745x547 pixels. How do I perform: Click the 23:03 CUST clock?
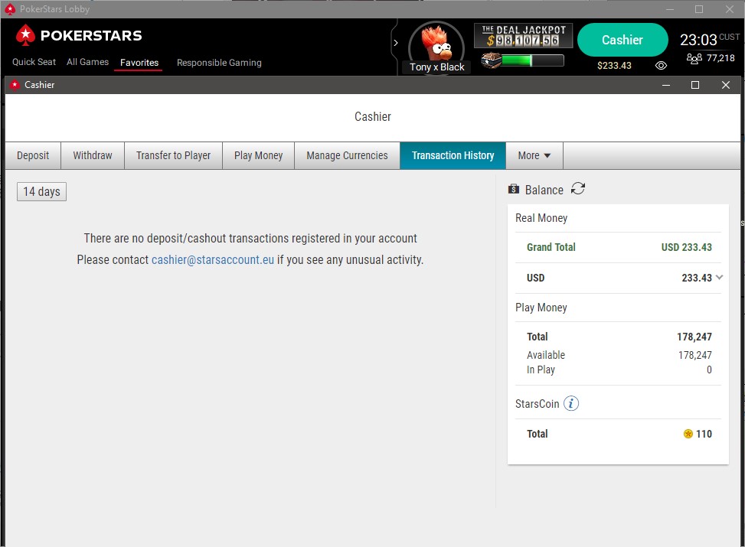(x=709, y=40)
